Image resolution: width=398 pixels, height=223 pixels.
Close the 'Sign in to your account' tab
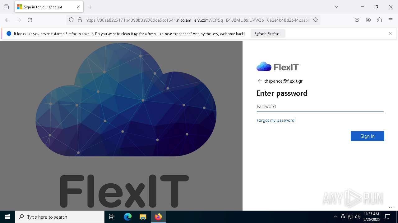[x=78, y=7]
